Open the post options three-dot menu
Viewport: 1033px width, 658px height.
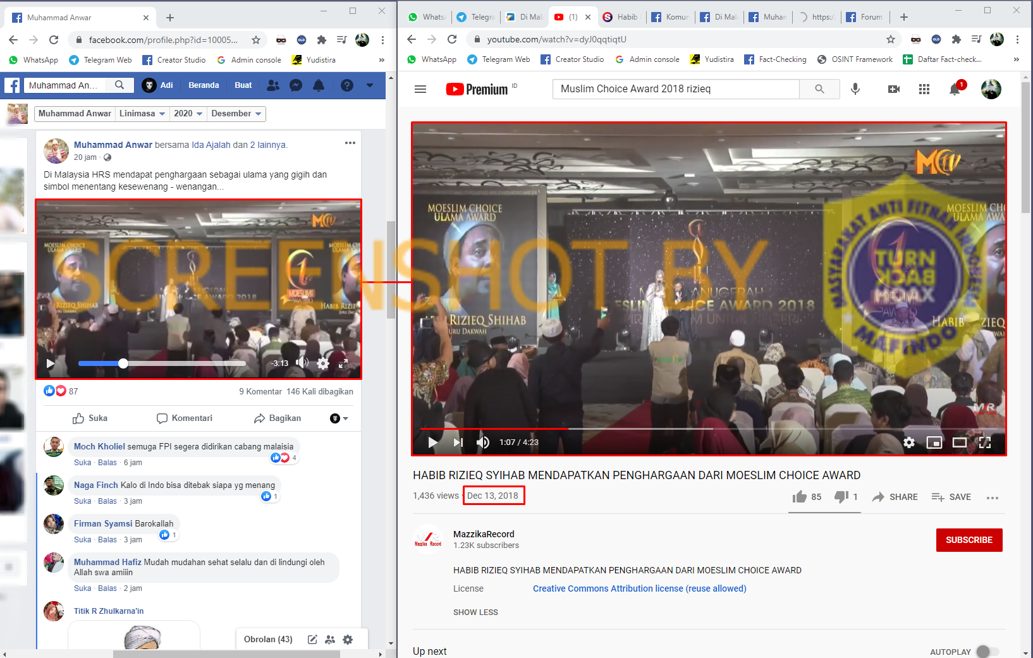[350, 143]
